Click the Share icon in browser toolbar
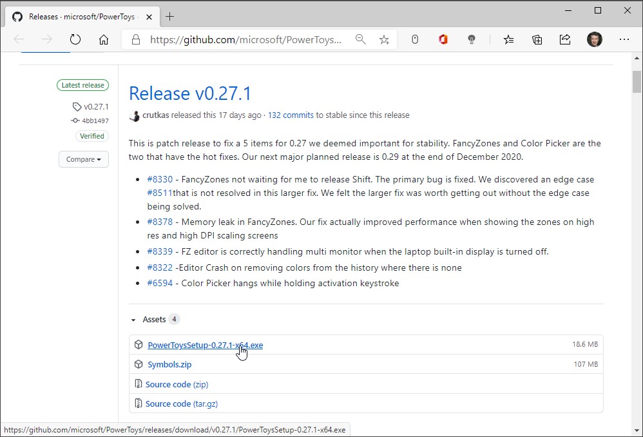The width and height of the screenshot is (643, 437). pos(565,40)
